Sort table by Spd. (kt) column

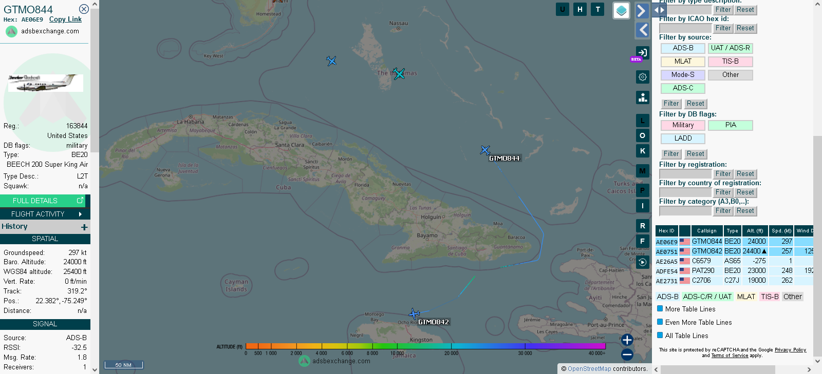click(781, 231)
